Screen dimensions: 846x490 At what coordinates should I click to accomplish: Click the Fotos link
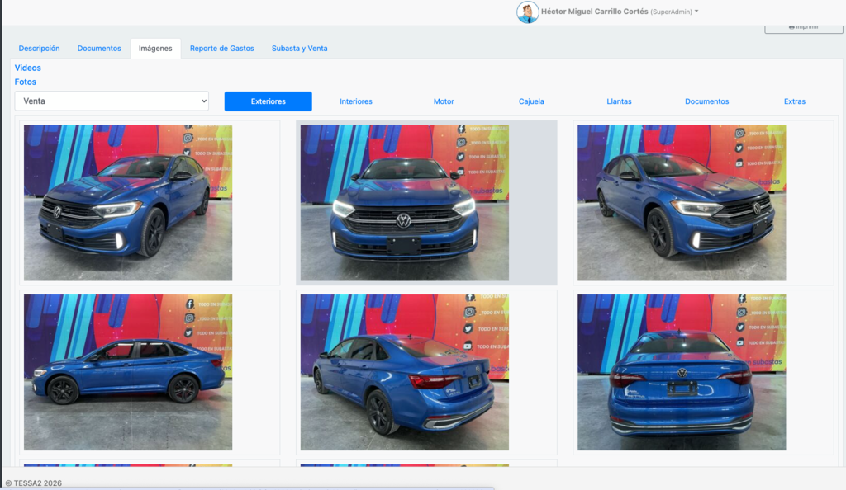[x=26, y=82]
